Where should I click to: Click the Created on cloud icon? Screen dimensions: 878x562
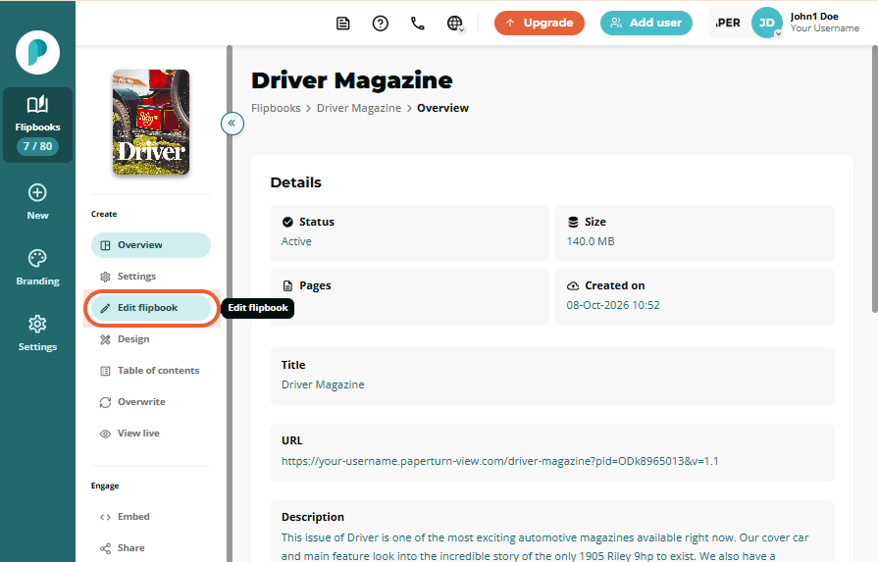click(573, 286)
